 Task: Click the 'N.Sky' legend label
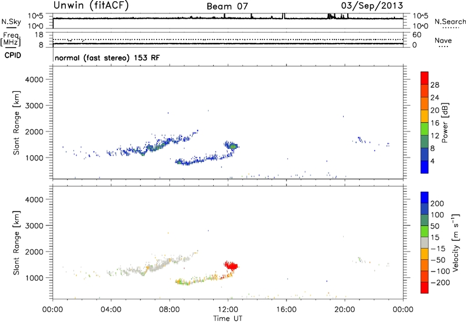[11, 22]
